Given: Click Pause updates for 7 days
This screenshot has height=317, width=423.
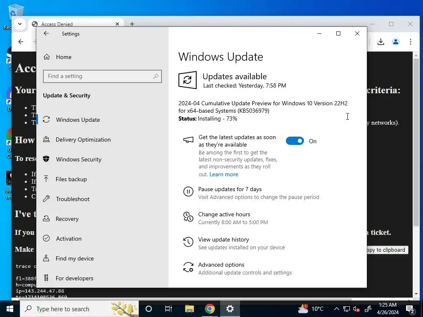Looking at the screenshot, I should 230,189.
